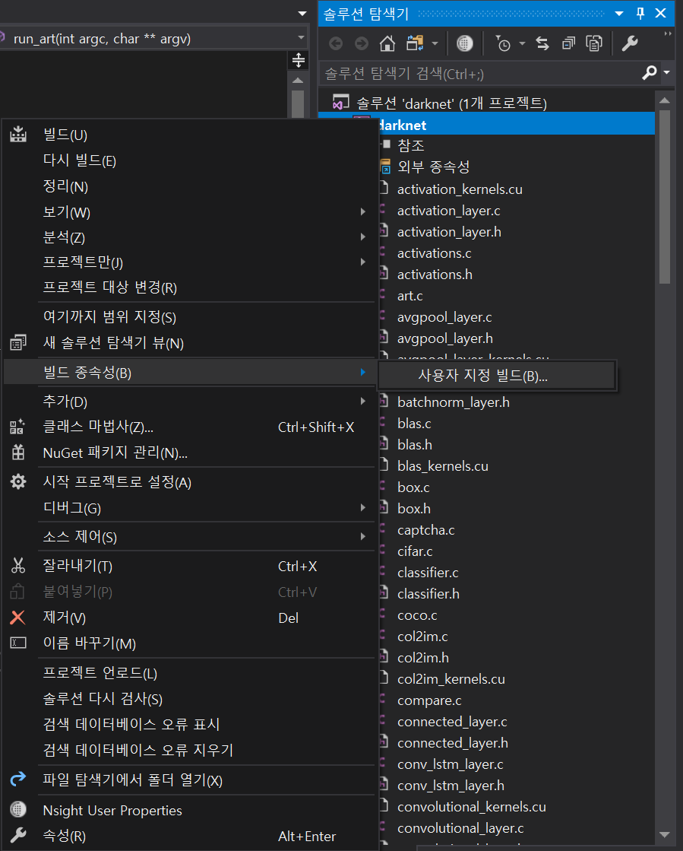
Task: Choose 검색 데이터베이스 오류 지우기
Action: tap(190, 750)
